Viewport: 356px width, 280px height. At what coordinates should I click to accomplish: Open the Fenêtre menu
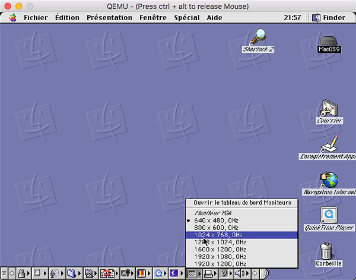[153, 18]
